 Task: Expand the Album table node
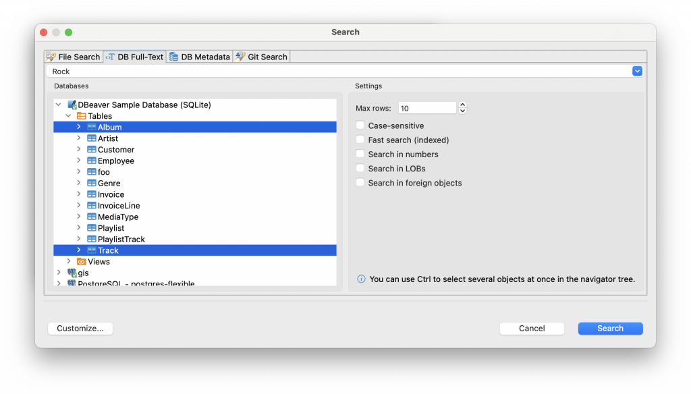tap(79, 127)
